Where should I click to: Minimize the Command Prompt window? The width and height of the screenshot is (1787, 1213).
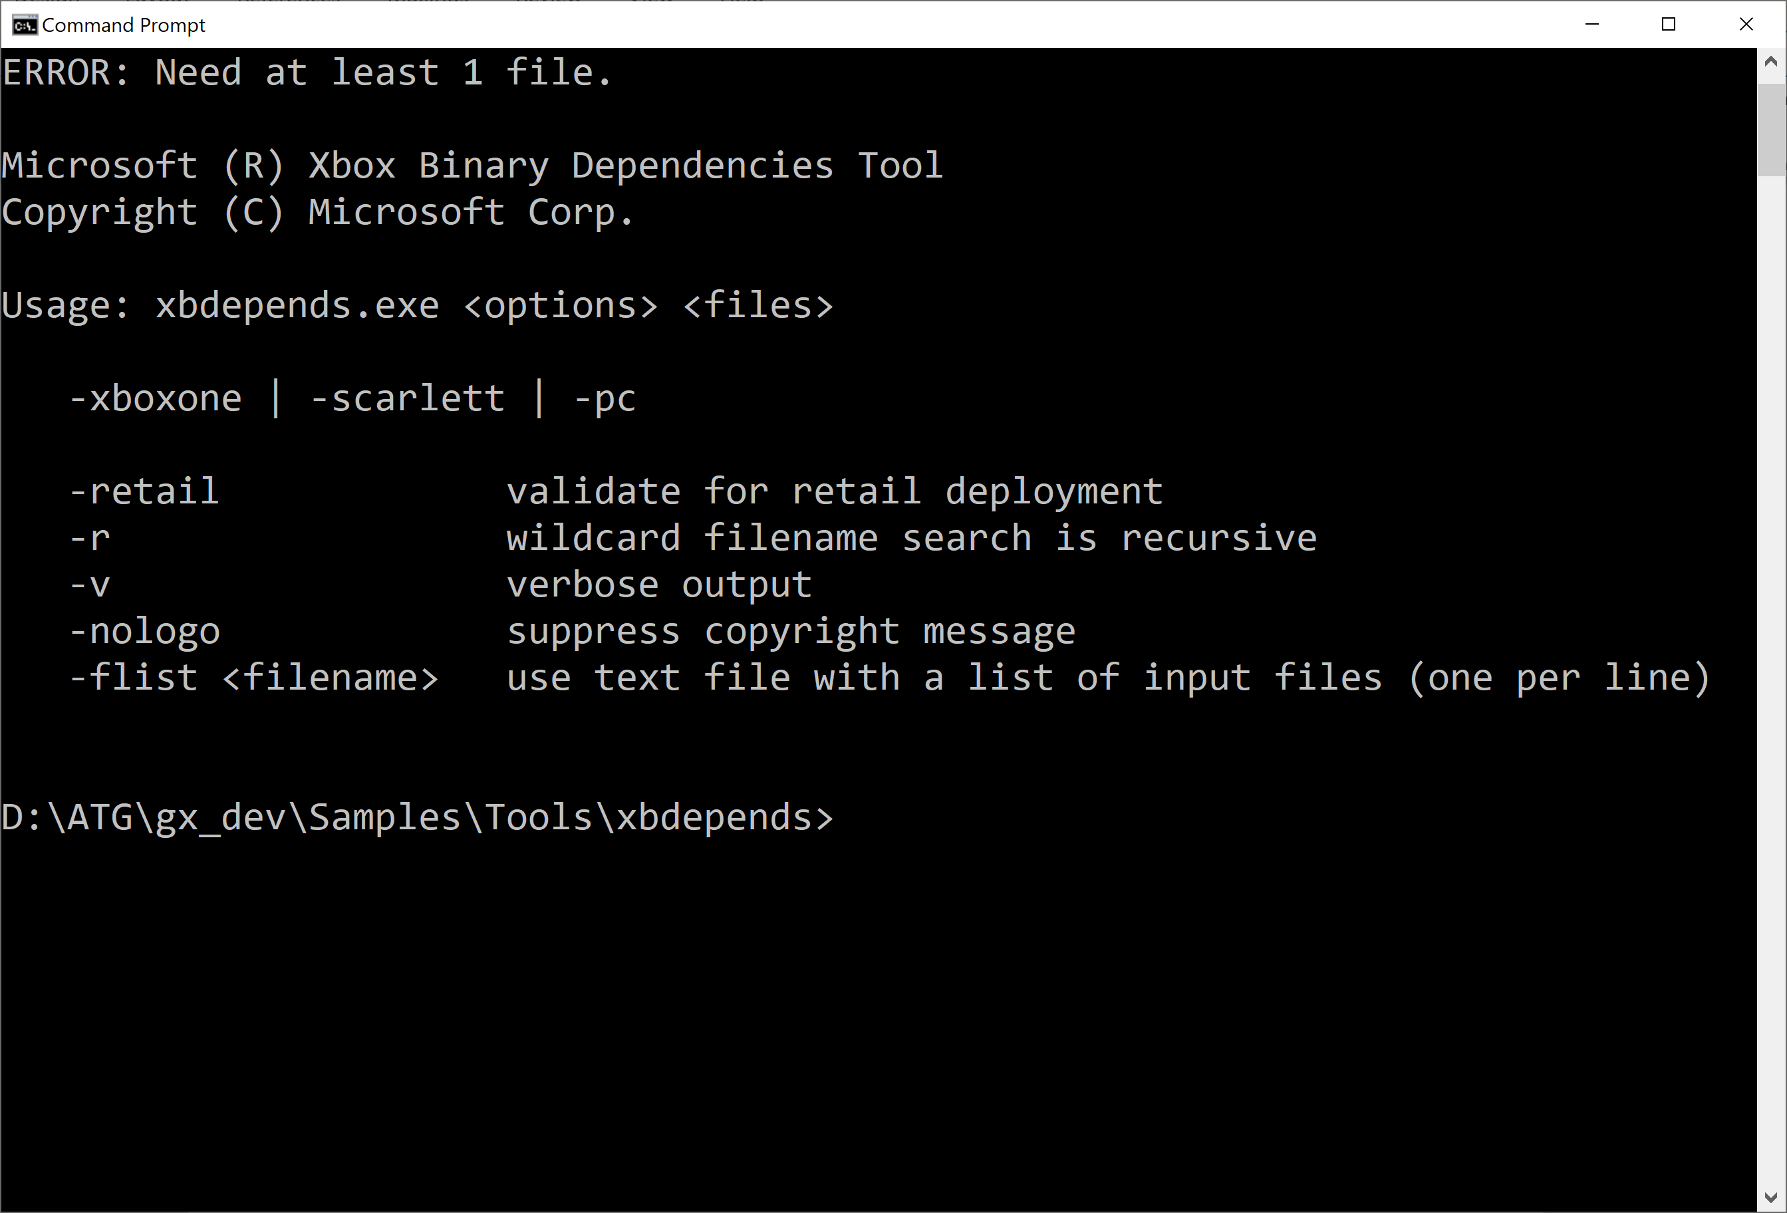click(1591, 25)
